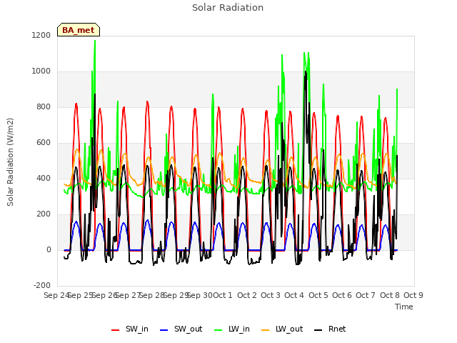This screenshot has height=343, width=457.
Task: Click the Oct 6 x-axis date label
Action: [342, 295]
